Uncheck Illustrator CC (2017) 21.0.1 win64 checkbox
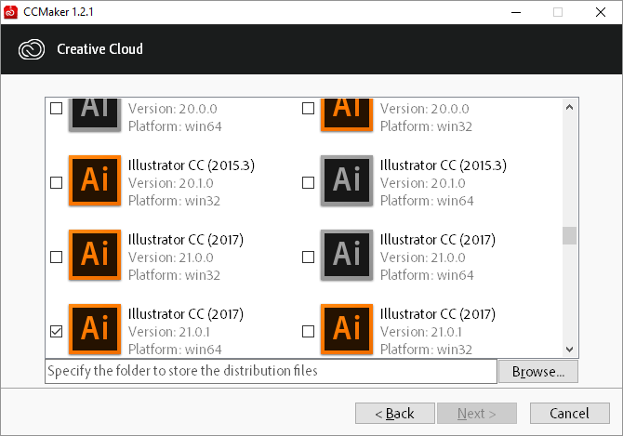The image size is (623, 436). [57, 331]
